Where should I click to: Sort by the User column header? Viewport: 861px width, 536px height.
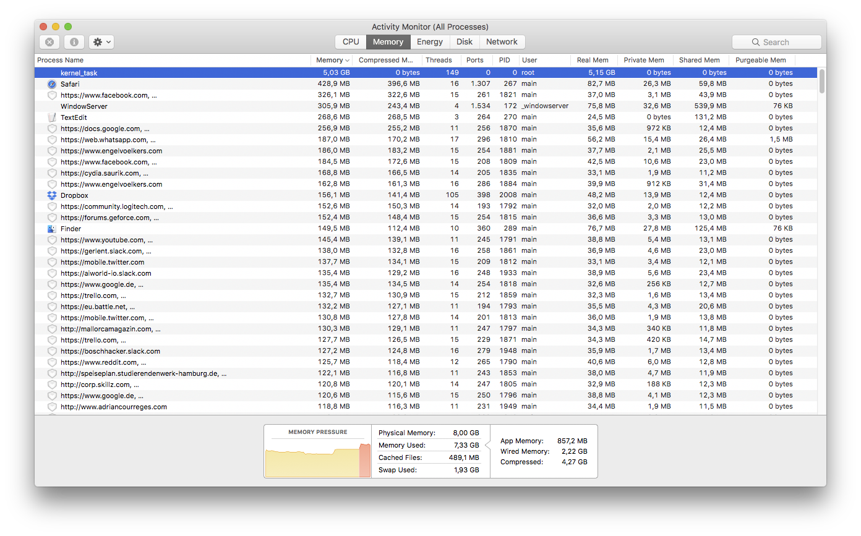point(544,60)
